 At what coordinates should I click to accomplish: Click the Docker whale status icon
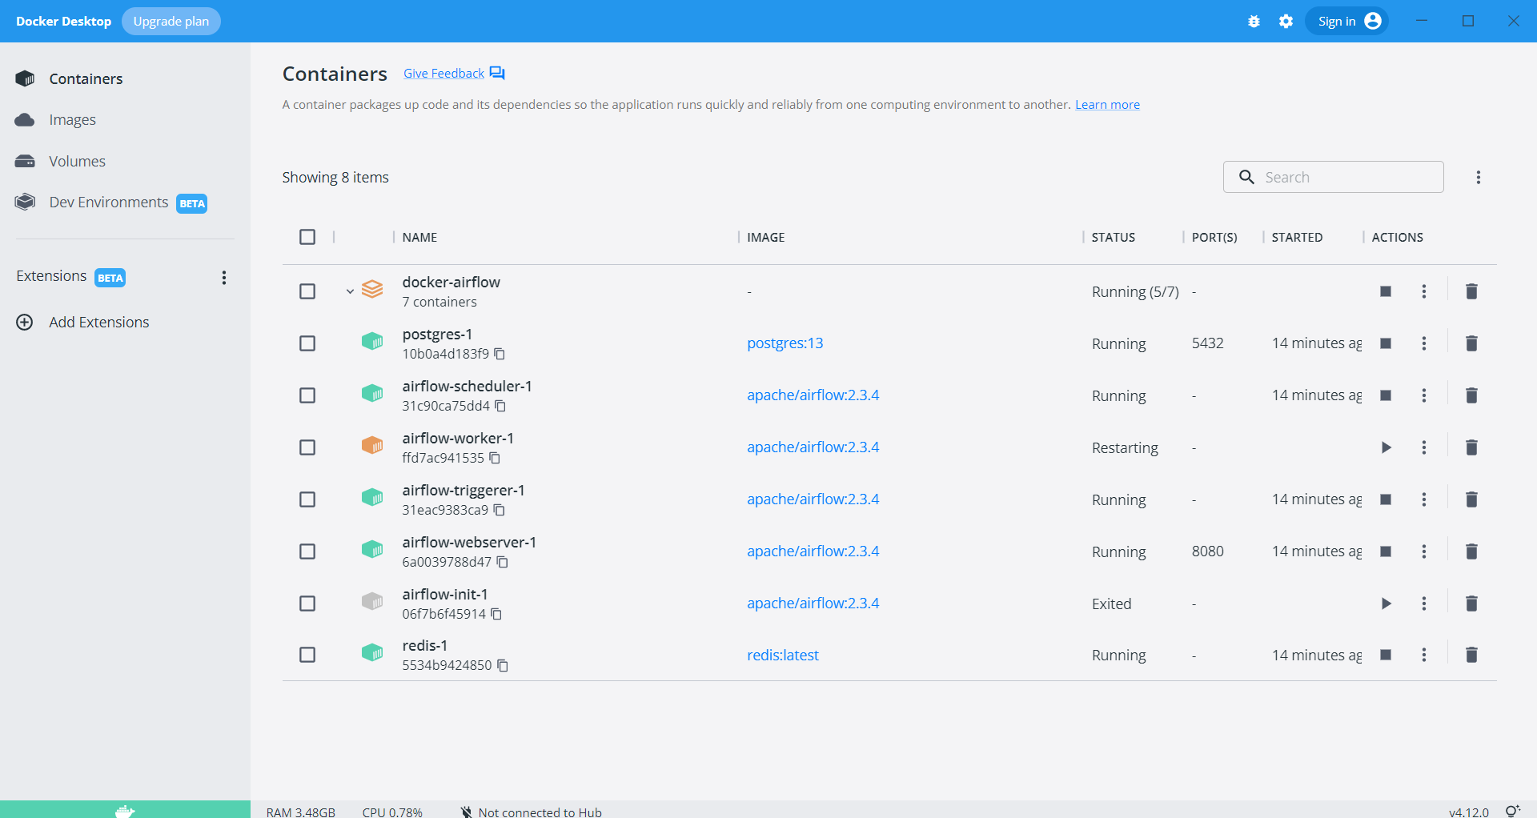click(x=125, y=810)
